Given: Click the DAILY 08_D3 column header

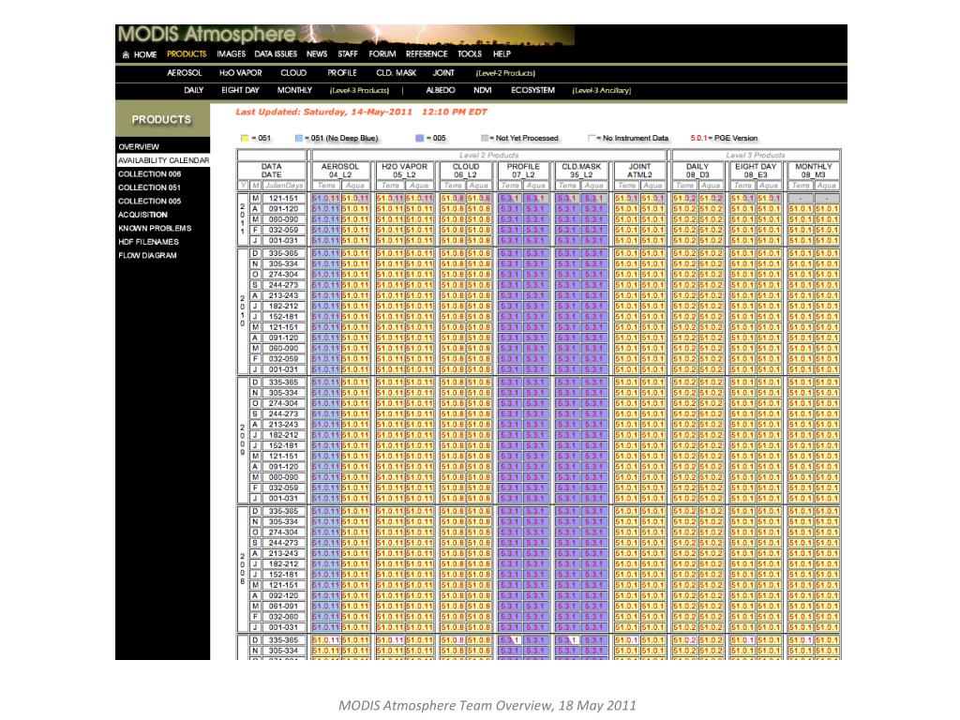Looking at the screenshot, I should 697,171.
